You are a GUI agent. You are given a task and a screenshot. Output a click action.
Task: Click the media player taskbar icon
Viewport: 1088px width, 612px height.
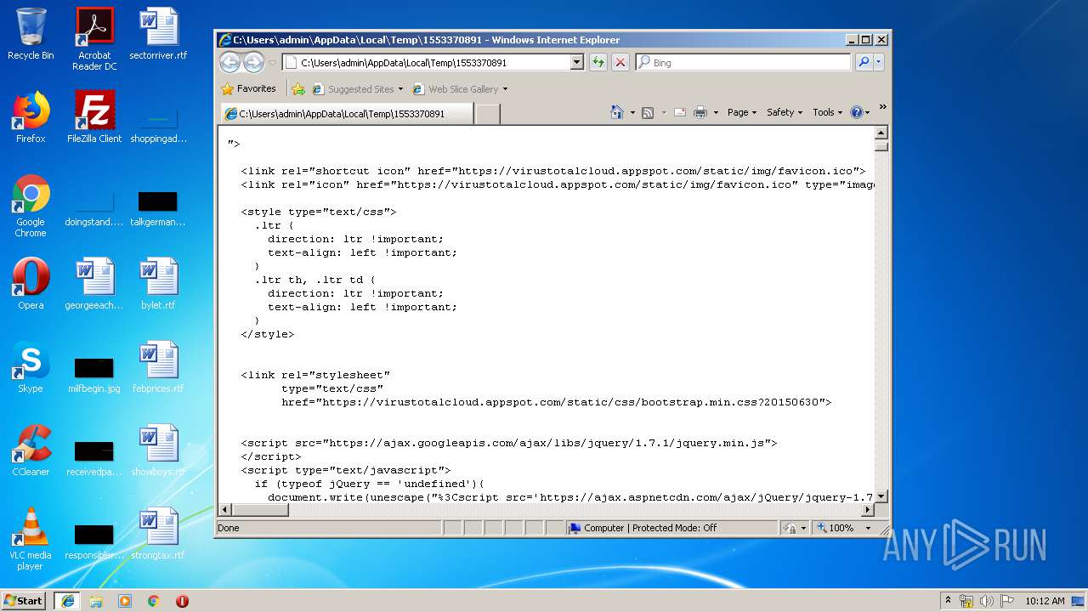(x=125, y=601)
